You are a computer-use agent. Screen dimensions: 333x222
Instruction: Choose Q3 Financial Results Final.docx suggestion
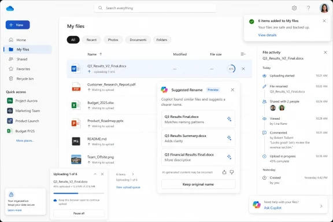point(198,157)
